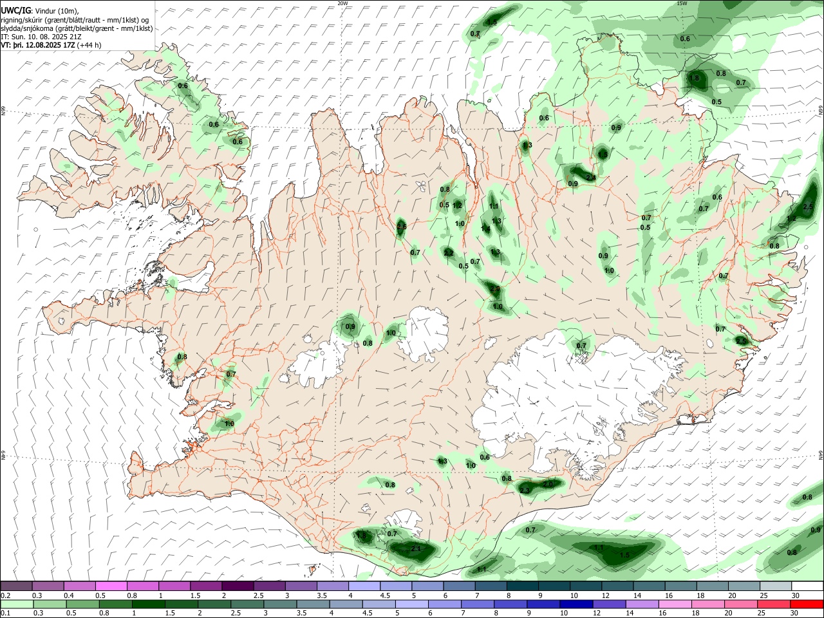Pick the 5–6 snow legend swatch
This screenshot has height=618, width=824.
(427, 586)
